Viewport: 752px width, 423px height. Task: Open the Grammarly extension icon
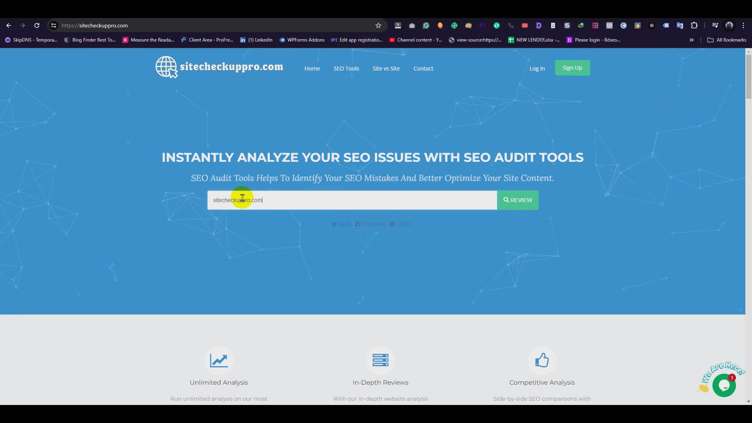(426, 25)
